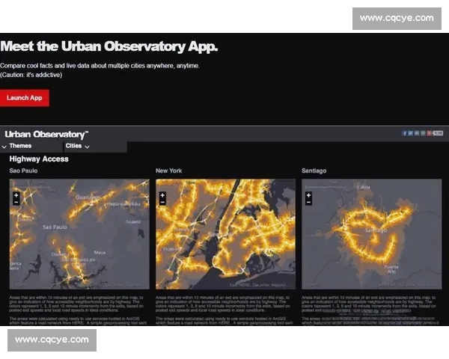
Task: Select the Sao Paulo city heading
Action: (25, 171)
